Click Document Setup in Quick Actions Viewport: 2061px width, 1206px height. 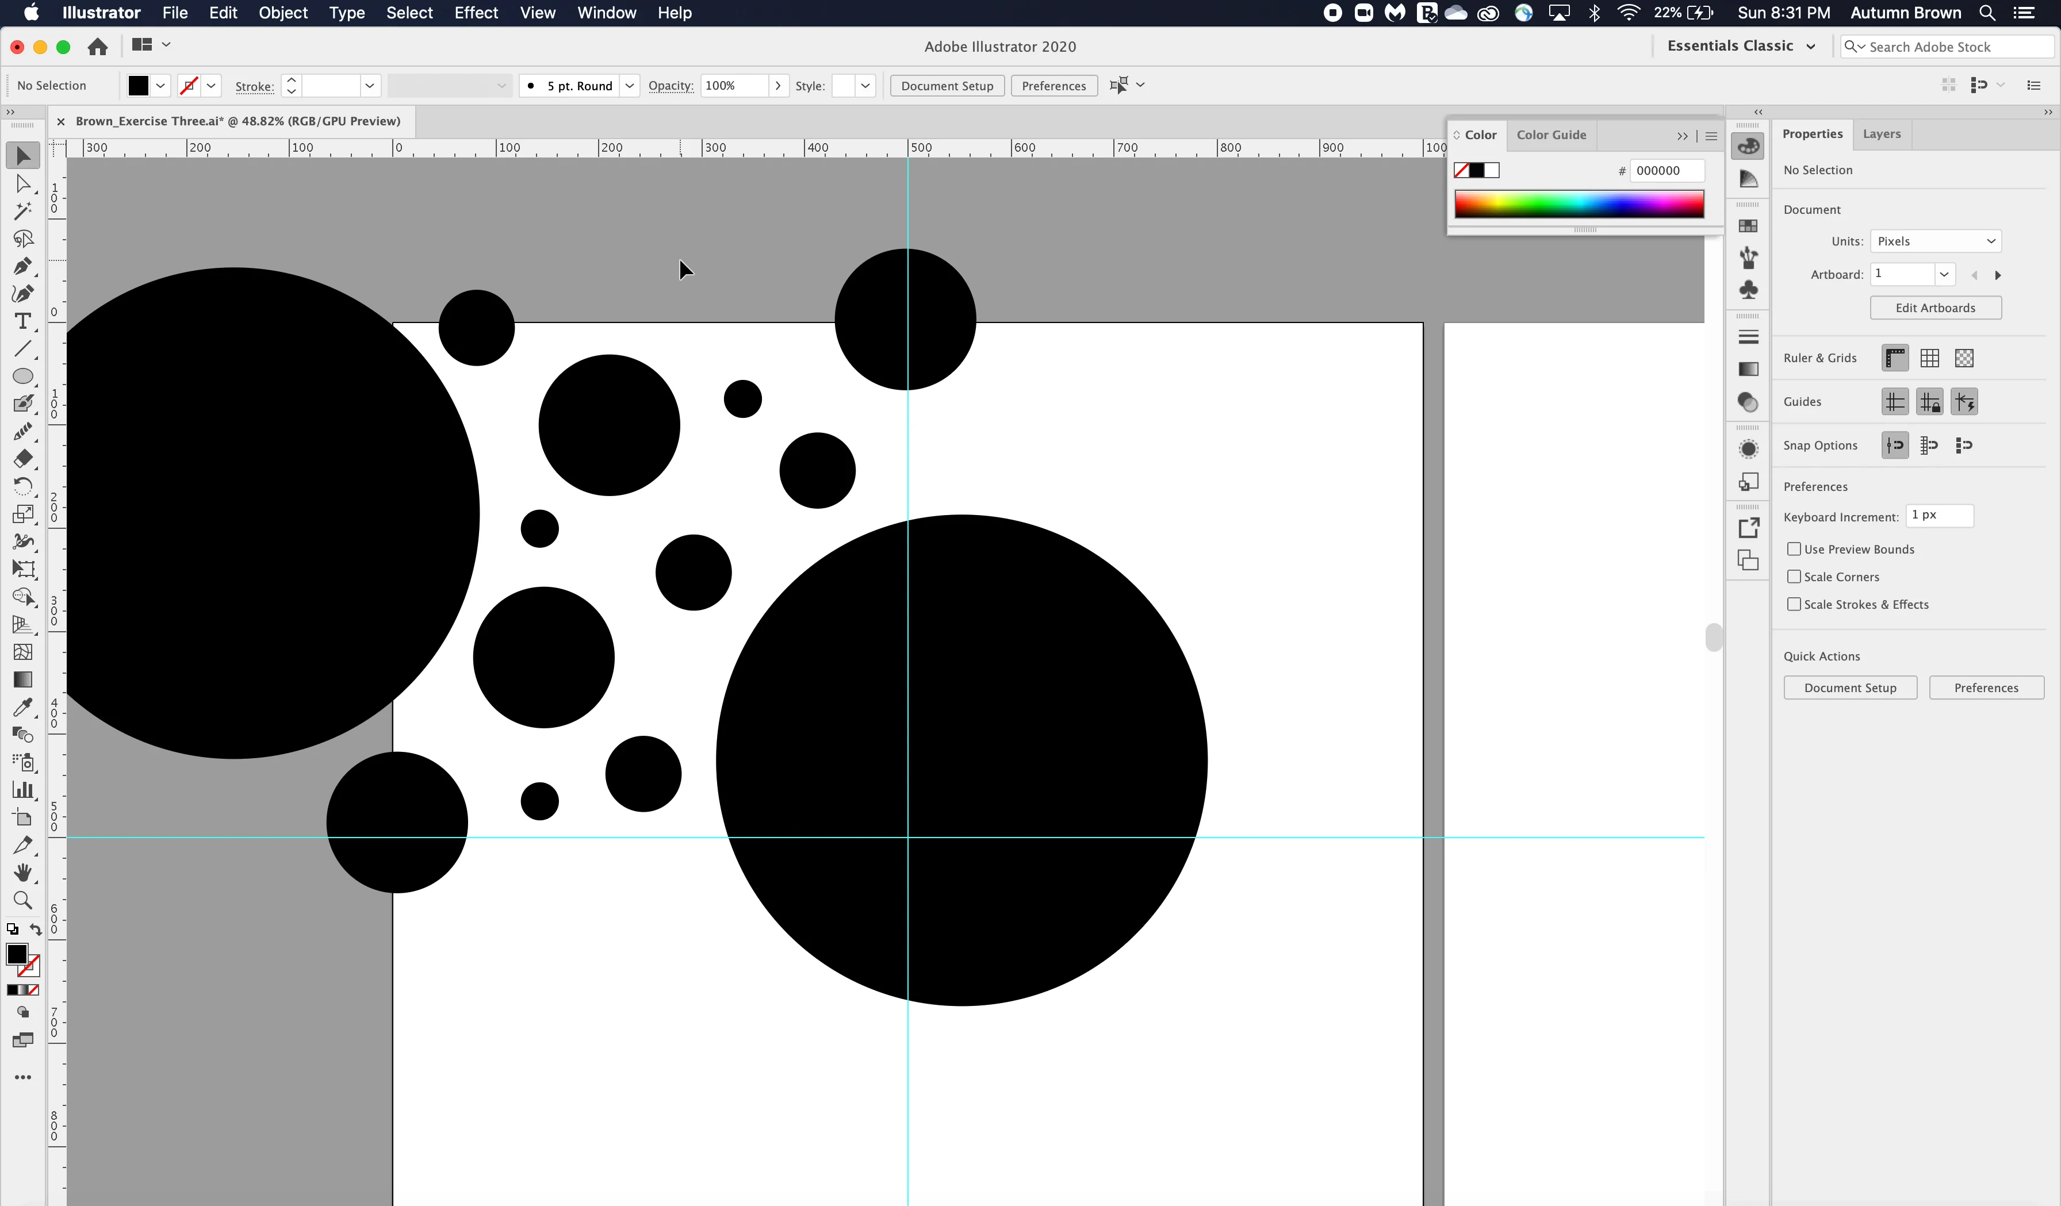pyautogui.click(x=1850, y=688)
